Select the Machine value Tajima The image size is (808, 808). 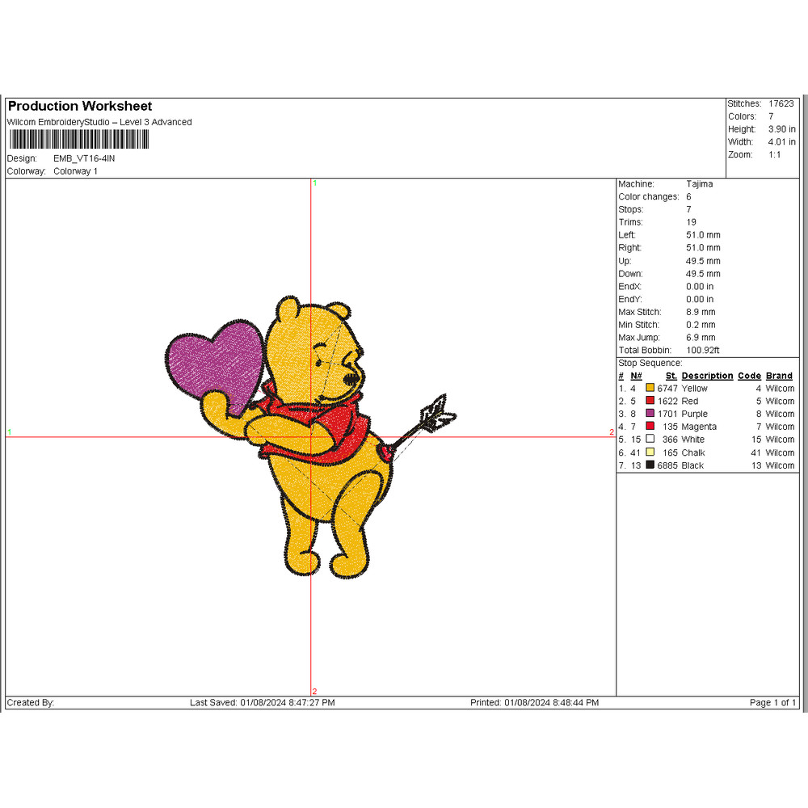click(700, 184)
